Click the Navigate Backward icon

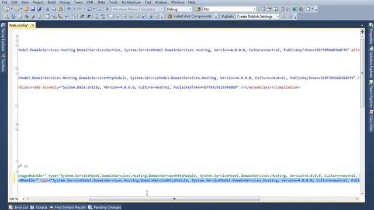tap(89, 9)
